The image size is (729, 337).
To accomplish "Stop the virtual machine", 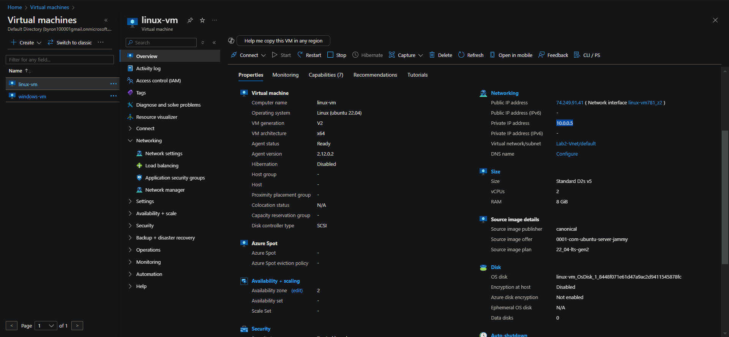I will tap(337, 55).
